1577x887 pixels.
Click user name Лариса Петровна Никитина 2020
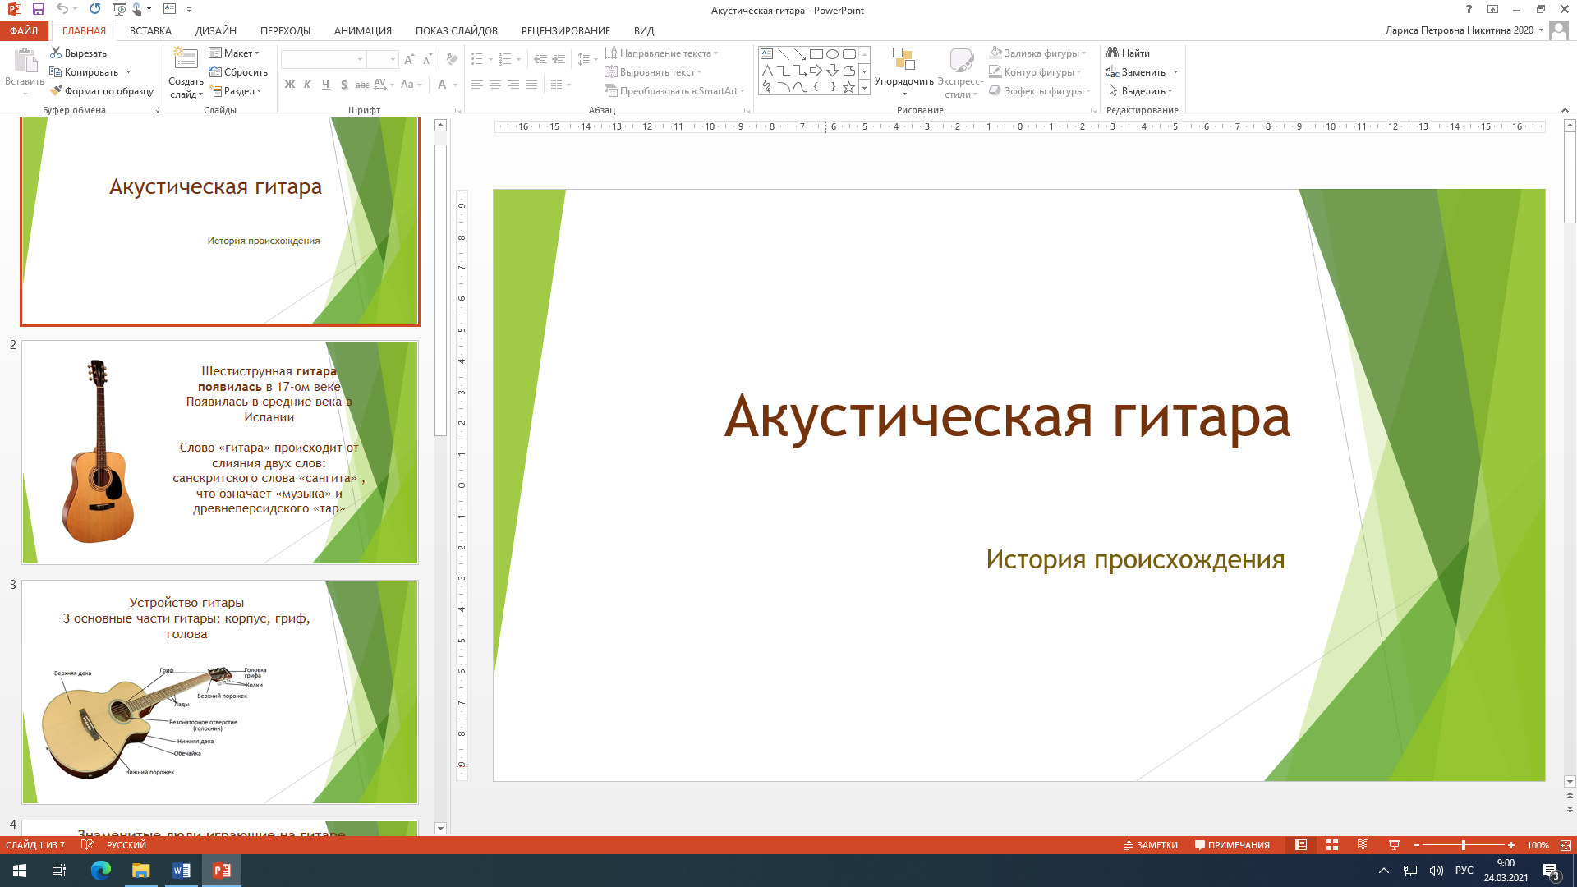click(x=1459, y=30)
